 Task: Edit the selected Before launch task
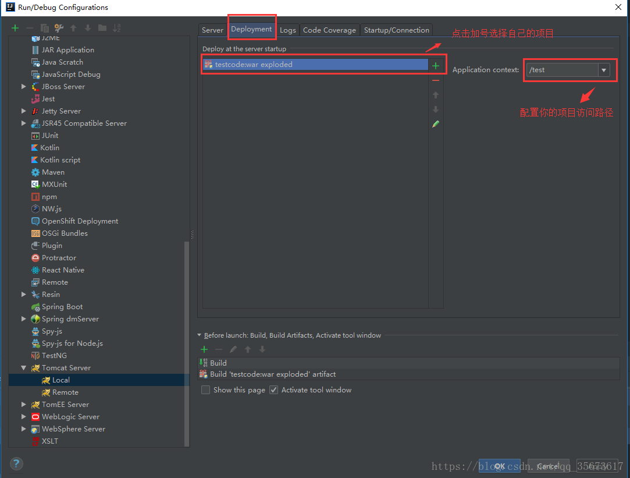tap(233, 349)
